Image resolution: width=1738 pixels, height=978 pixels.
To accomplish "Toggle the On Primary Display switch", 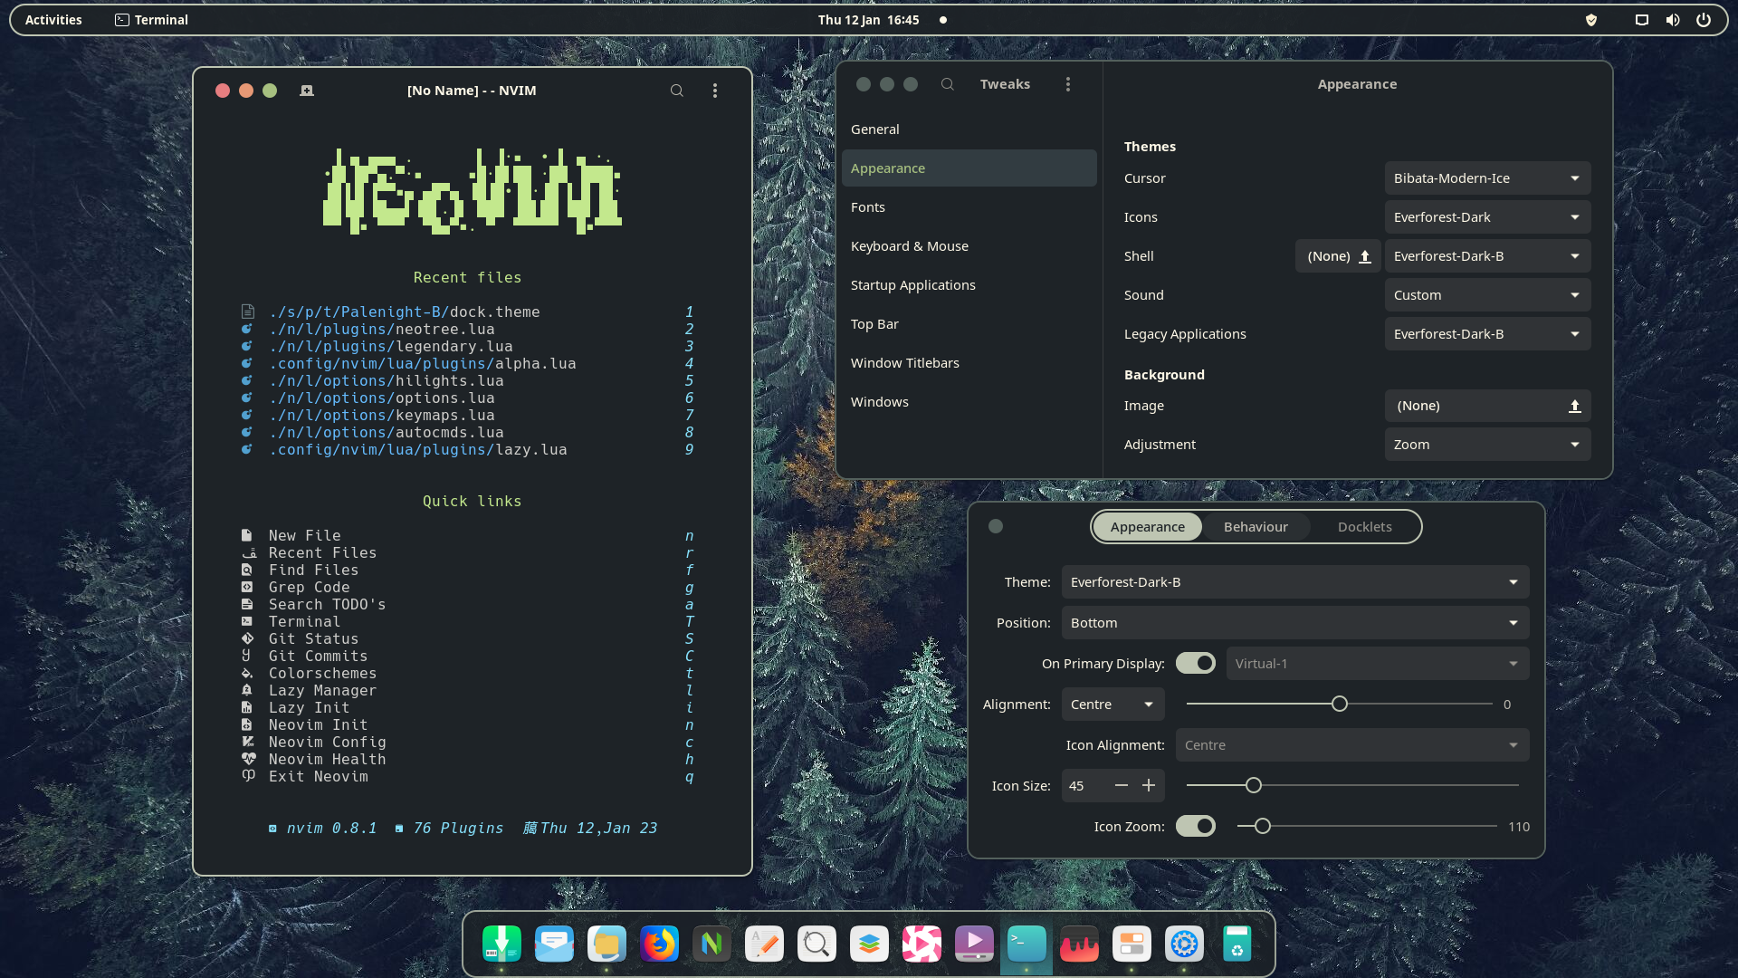I will (1196, 663).
